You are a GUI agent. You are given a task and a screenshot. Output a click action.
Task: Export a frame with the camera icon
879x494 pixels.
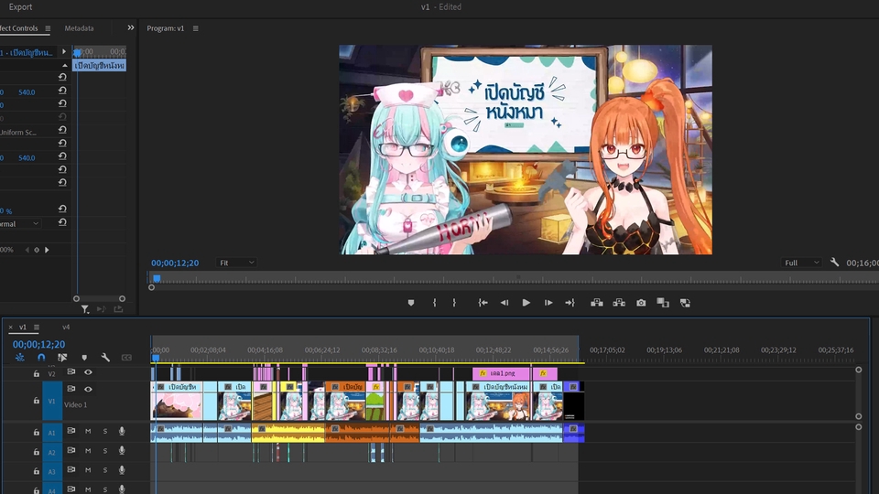click(641, 303)
